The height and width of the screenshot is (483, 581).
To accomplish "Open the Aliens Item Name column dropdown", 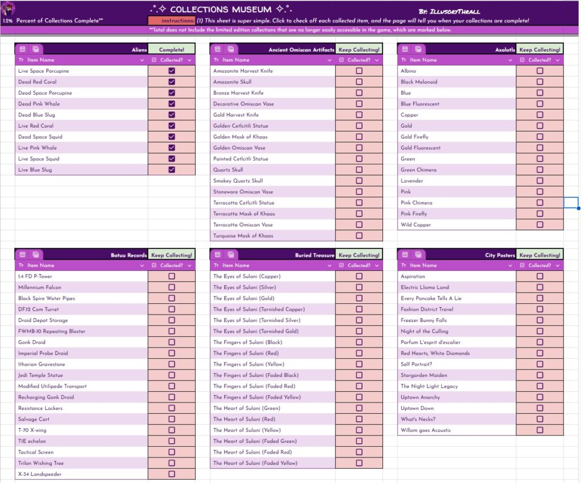I will coord(142,60).
